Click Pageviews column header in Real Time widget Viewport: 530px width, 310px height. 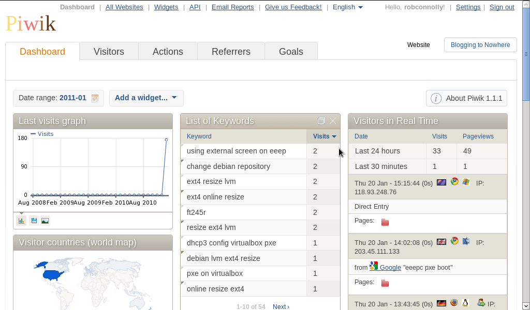(478, 136)
